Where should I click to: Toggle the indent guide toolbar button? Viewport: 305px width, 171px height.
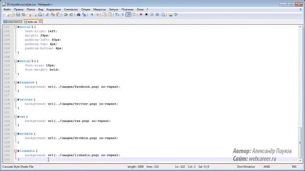pos(128,15)
